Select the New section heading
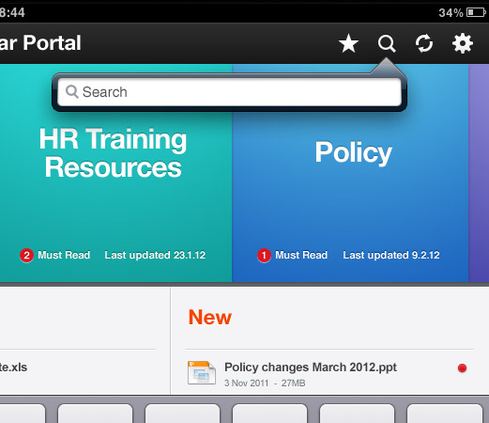This screenshot has height=423, width=489. tap(210, 317)
